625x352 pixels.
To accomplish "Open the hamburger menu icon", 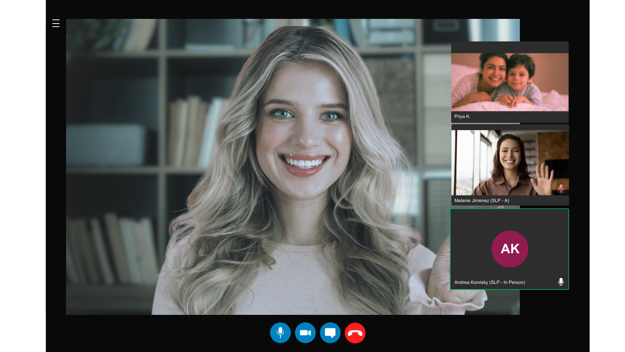I will (56, 23).
